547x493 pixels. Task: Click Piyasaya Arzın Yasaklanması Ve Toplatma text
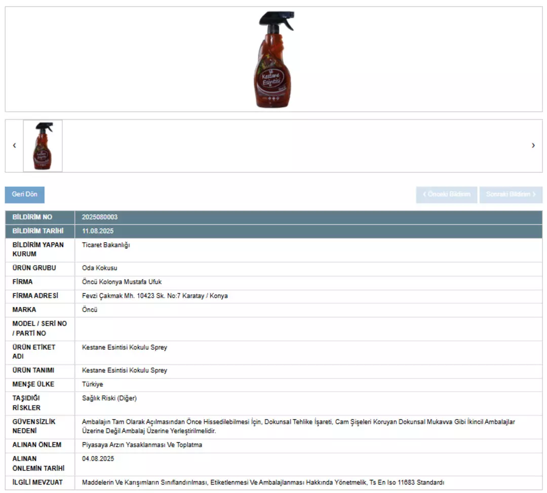[x=142, y=445]
